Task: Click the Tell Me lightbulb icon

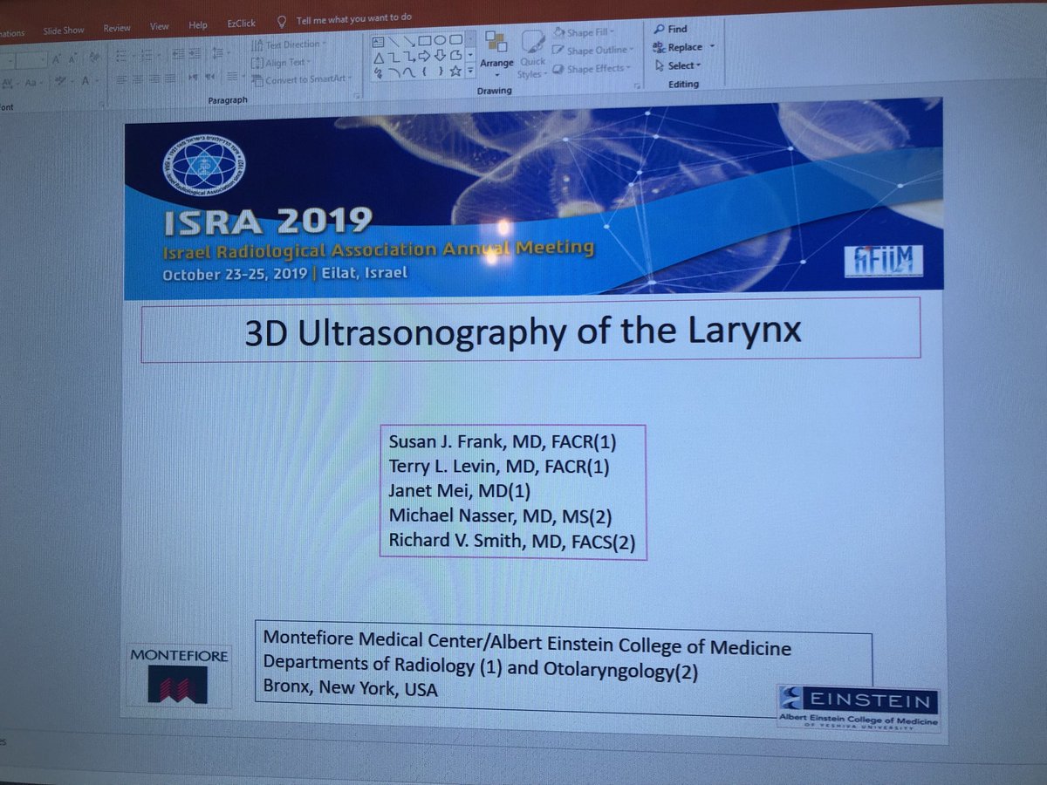Action: click(282, 20)
